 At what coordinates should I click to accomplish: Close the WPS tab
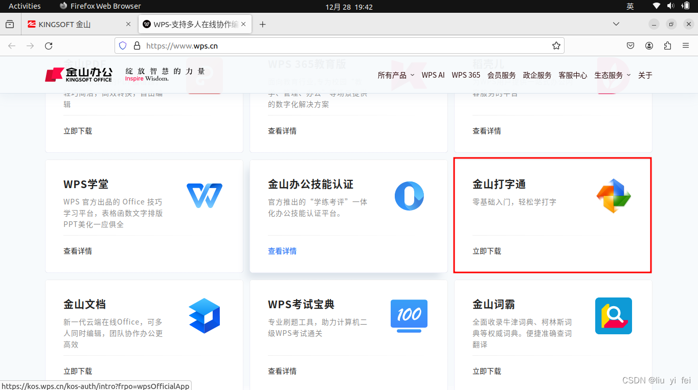pos(243,24)
